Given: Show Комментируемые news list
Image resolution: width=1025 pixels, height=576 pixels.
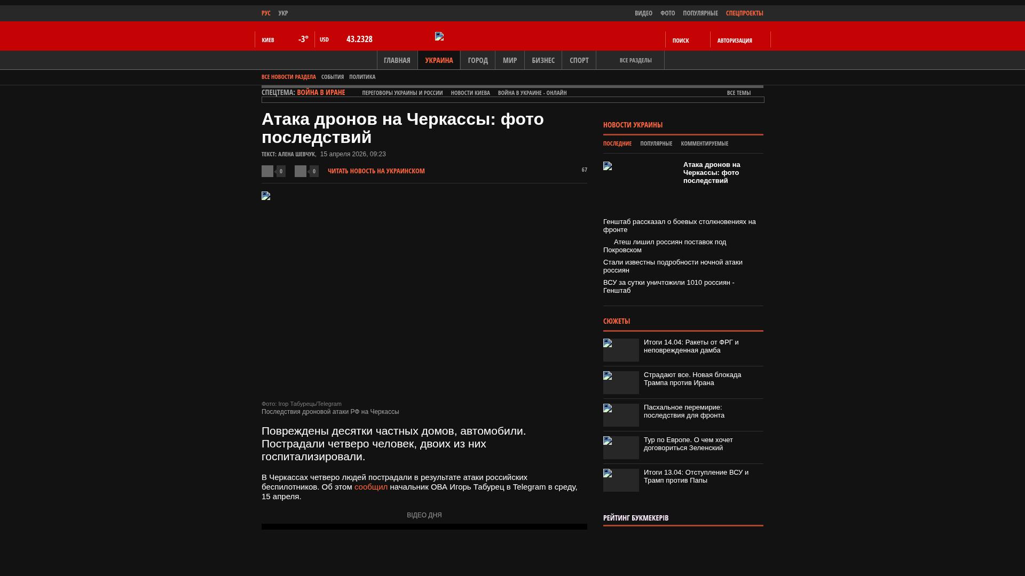Looking at the screenshot, I should pyautogui.click(x=704, y=143).
